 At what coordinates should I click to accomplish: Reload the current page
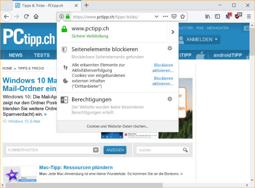click(26, 16)
